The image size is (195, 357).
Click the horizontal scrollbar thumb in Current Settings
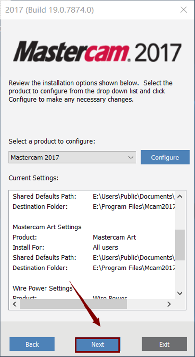[x=73, y=304]
